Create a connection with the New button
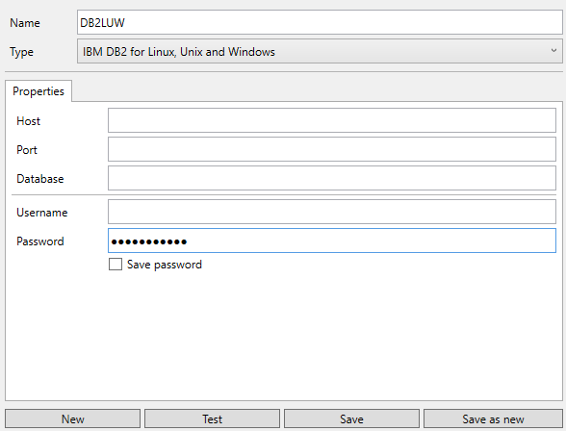The width and height of the screenshot is (566, 431). [72, 418]
